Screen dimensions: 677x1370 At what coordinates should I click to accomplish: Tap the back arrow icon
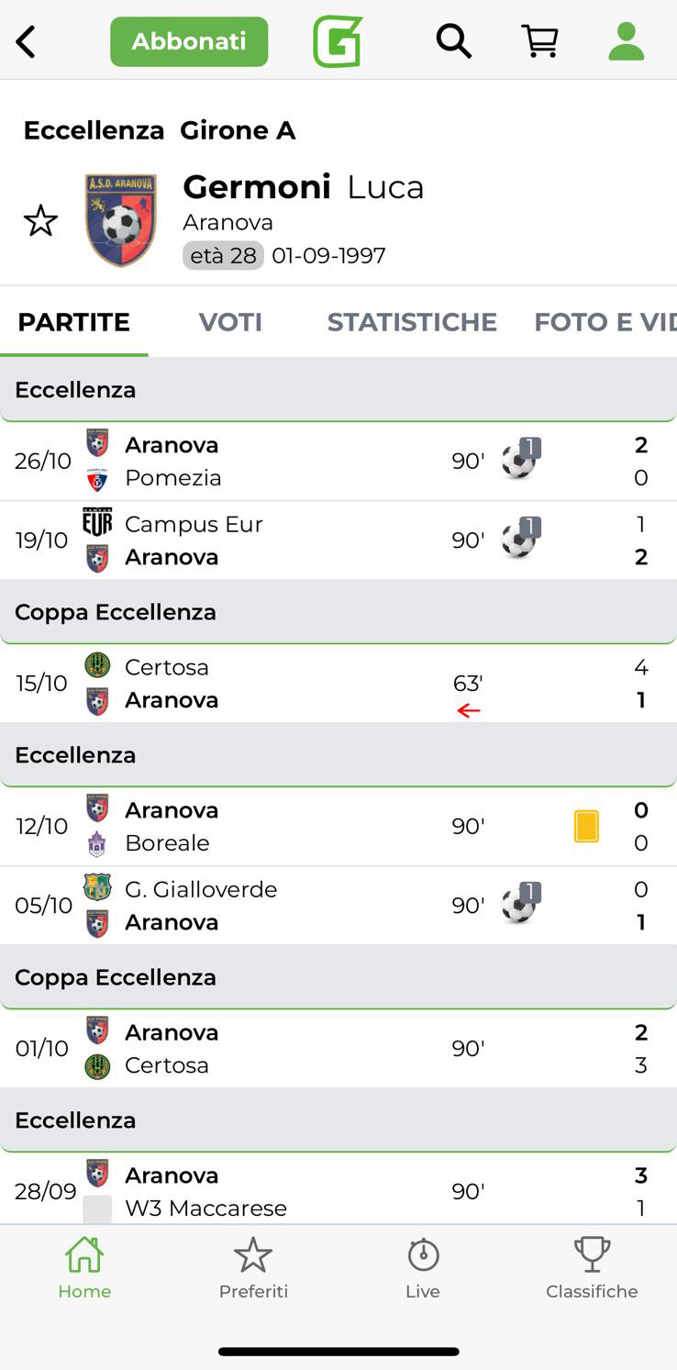click(x=26, y=42)
